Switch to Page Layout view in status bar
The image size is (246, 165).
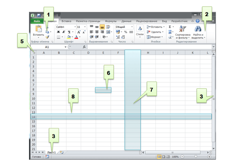point(163,157)
